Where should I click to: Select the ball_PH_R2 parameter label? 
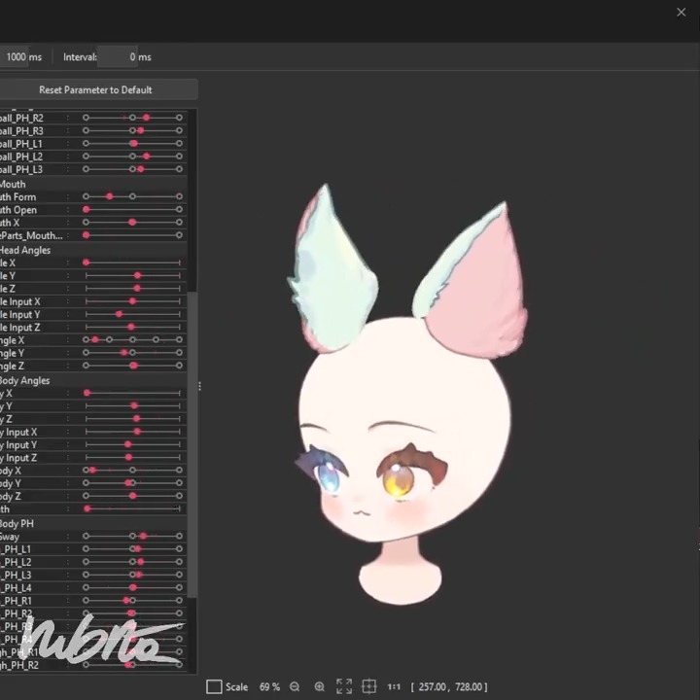pyautogui.click(x=21, y=119)
